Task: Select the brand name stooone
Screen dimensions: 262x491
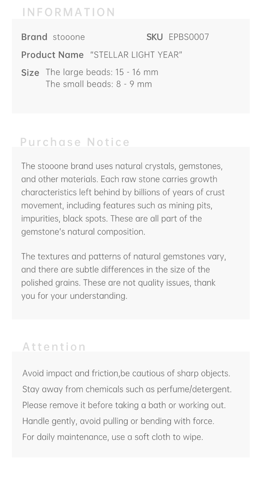Action: click(x=69, y=37)
